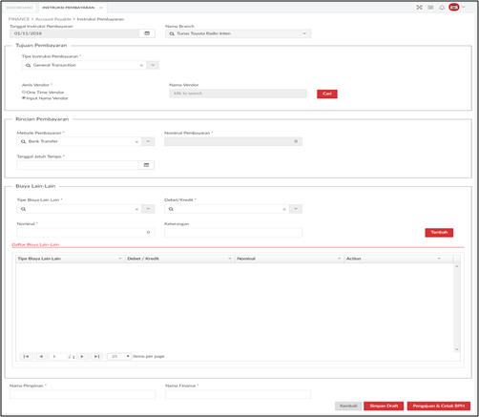Expand the Tipe Instruksi Pembayaran dropdown
Viewport: 479px width, 417px height.
point(153,65)
